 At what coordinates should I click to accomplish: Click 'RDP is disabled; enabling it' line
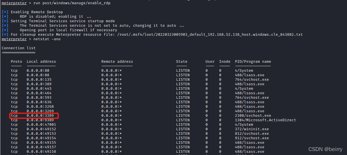click(x=55, y=16)
